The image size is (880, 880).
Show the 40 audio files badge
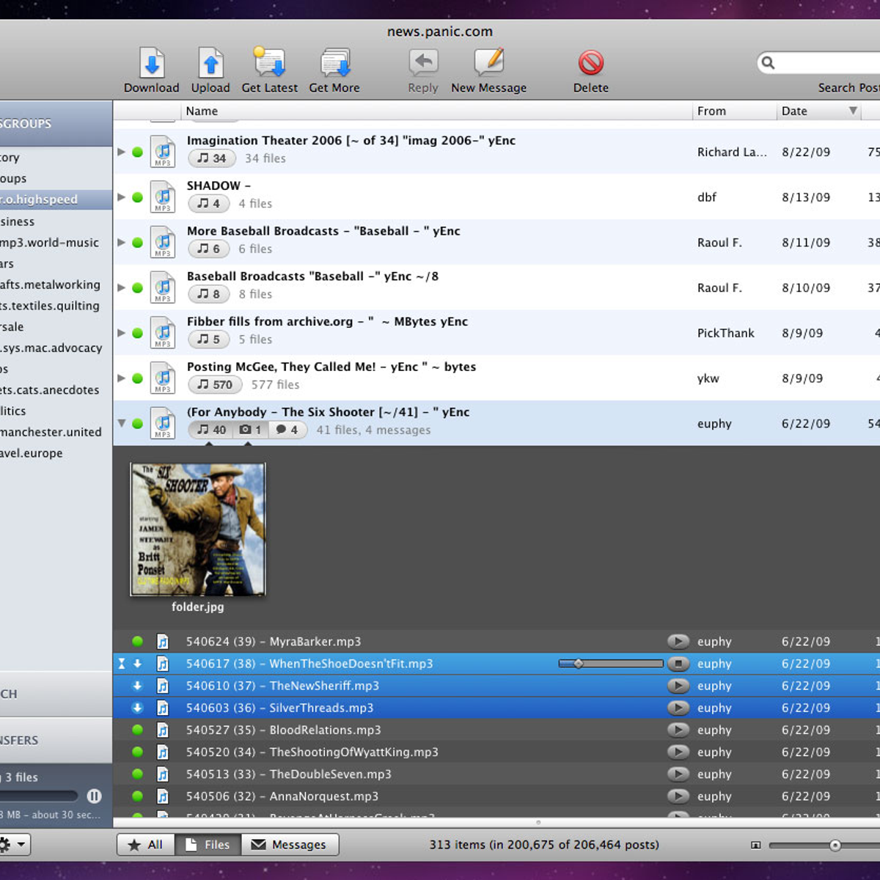pos(211,430)
